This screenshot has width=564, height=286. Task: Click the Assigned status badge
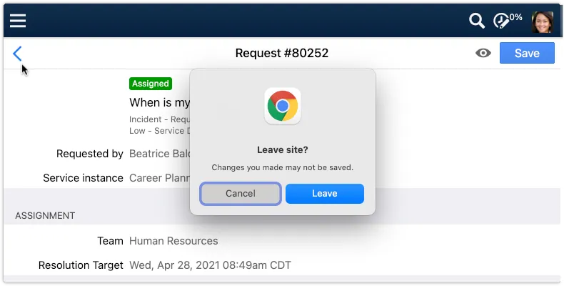pyautogui.click(x=151, y=84)
